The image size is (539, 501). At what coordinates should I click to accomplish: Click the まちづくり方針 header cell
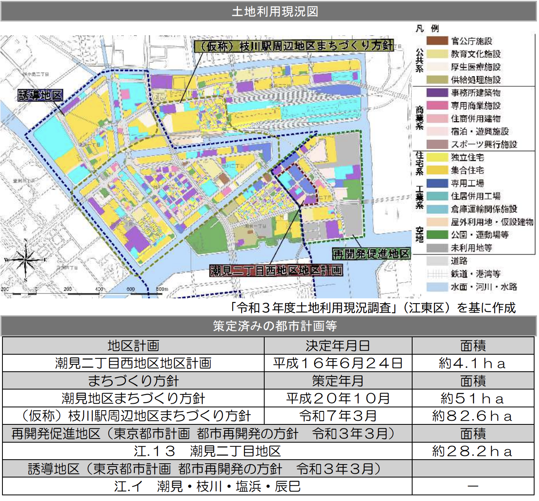coord(133,381)
